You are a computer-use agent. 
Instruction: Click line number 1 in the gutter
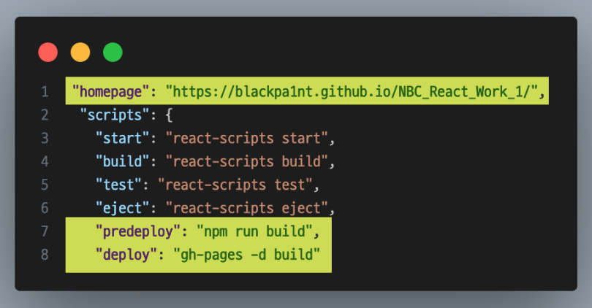pyautogui.click(x=45, y=92)
